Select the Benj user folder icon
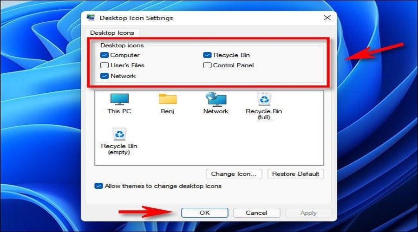The height and width of the screenshot is (232, 418). pyautogui.click(x=168, y=99)
